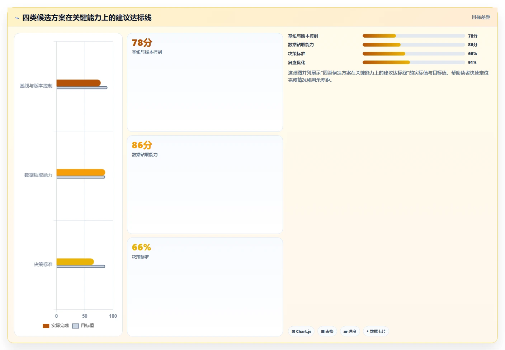Toggle the 目标值 legend swatch
Viewport: 505px width, 350px height.
tap(75, 326)
